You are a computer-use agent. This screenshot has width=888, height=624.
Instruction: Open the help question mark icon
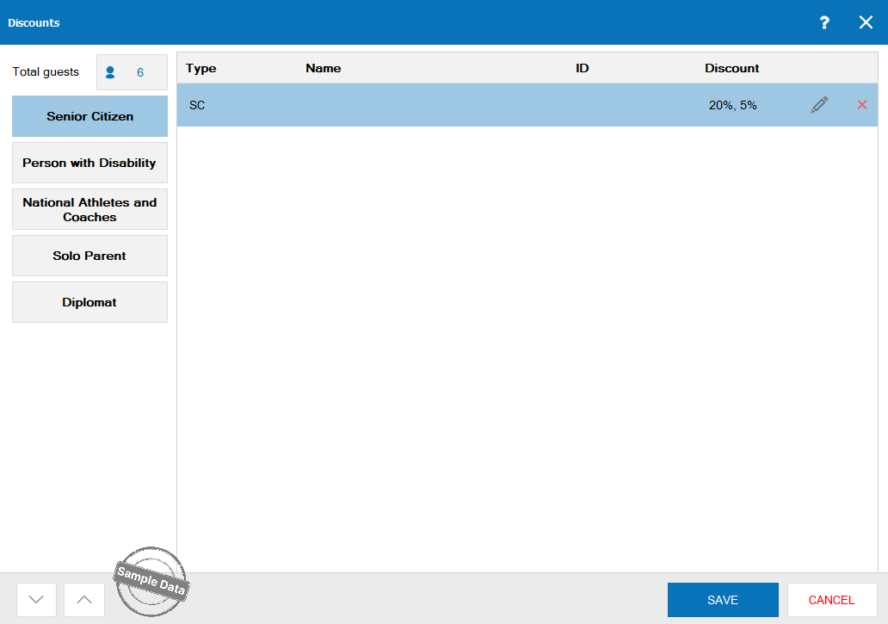(x=823, y=23)
